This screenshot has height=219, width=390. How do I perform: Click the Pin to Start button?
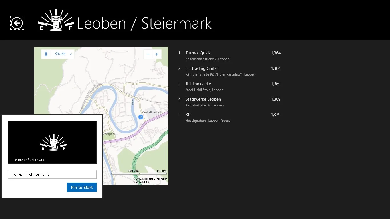(82, 187)
